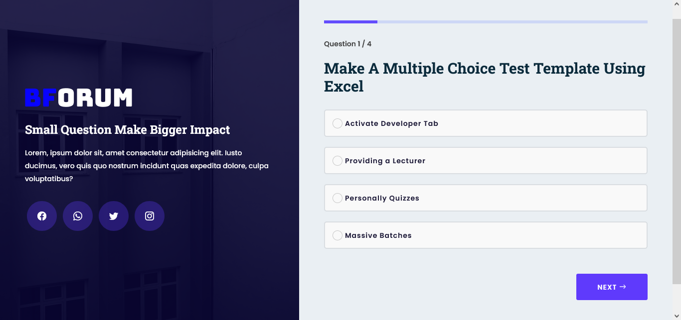The width and height of the screenshot is (681, 320).
Task: Select the Massive Batches radio button
Action: click(x=338, y=235)
